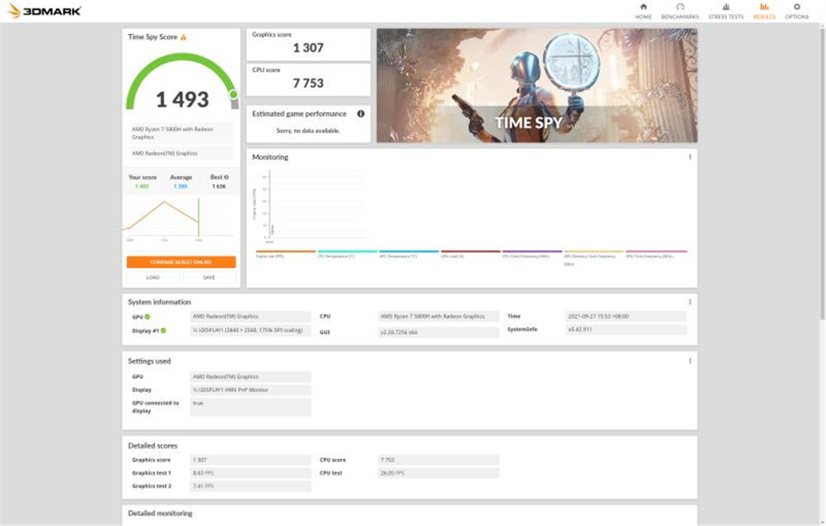Open the System information three-dot menu
This screenshot has height=526, width=826.
click(x=690, y=302)
